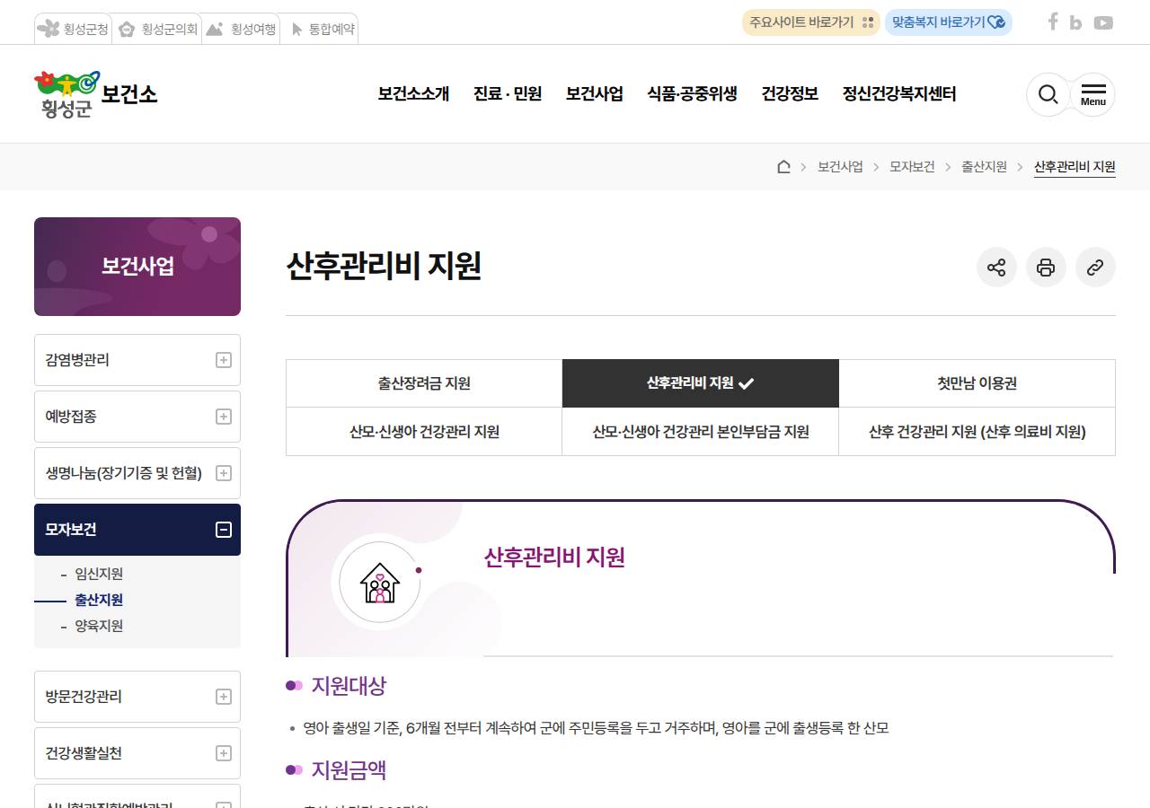Image resolution: width=1150 pixels, height=808 pixels.
Task: Open the hamburger Menu button
Action: [x=1092, y=94]
